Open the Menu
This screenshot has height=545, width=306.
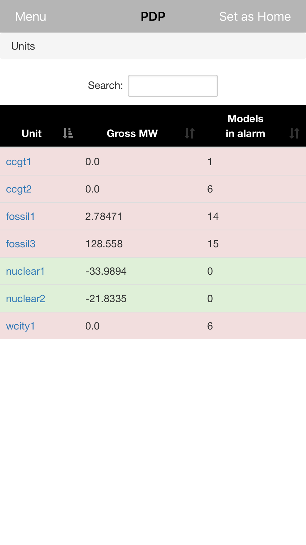pyautogui.click(x=31, y=17)
